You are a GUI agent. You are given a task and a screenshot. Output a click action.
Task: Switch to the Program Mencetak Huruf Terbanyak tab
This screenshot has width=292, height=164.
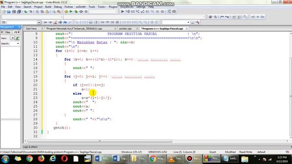pos(74,29)
